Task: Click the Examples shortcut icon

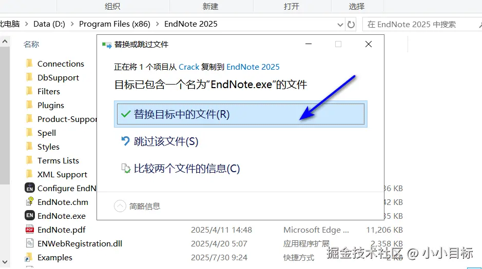Action: pyautogui.click(x=29, y=257)
